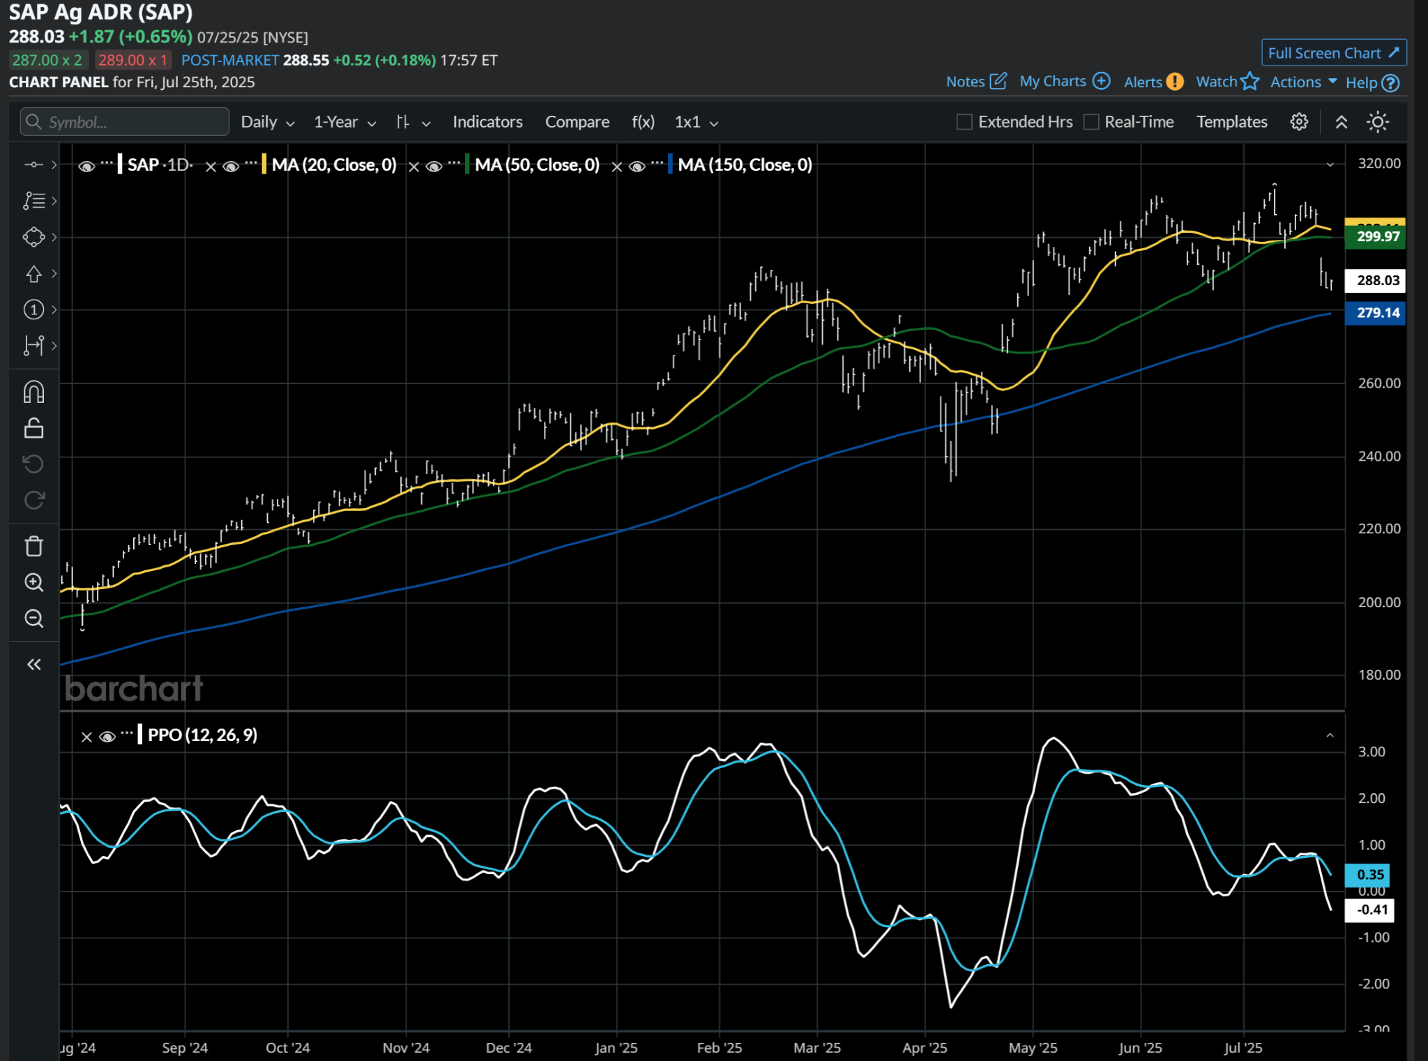Click the yellow MA 20 color swatch
The width and height of the screenshot is (1428, 1061).
(x=264, y=165)
